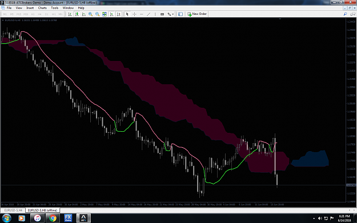This screenshot has height=223, width=357.
Task: Select the trendline drawing tool
Action: (x=149, y=14)
